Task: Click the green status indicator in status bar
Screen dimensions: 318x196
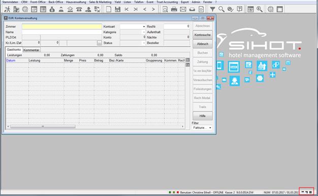Action: point(170,192)
